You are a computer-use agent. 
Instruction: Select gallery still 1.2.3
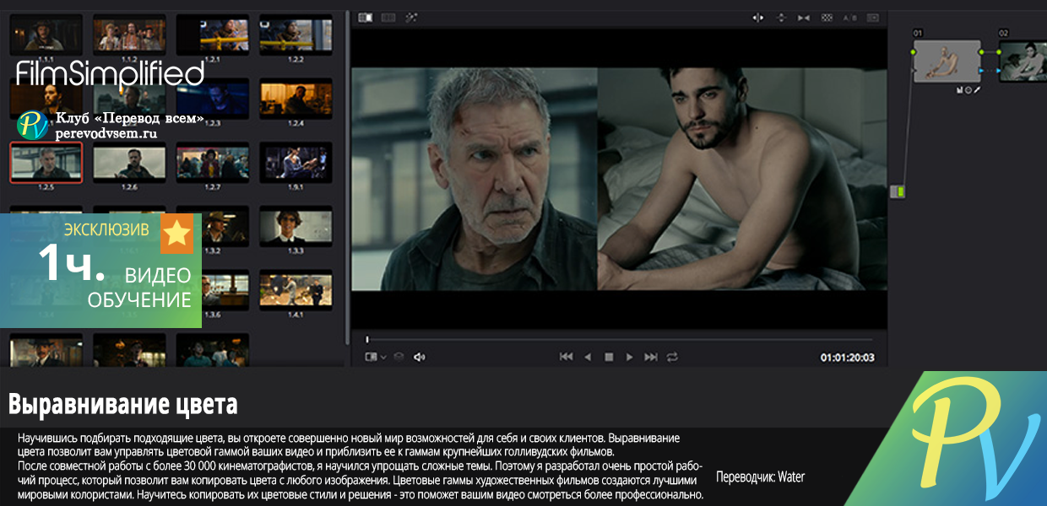coord(212,99)
